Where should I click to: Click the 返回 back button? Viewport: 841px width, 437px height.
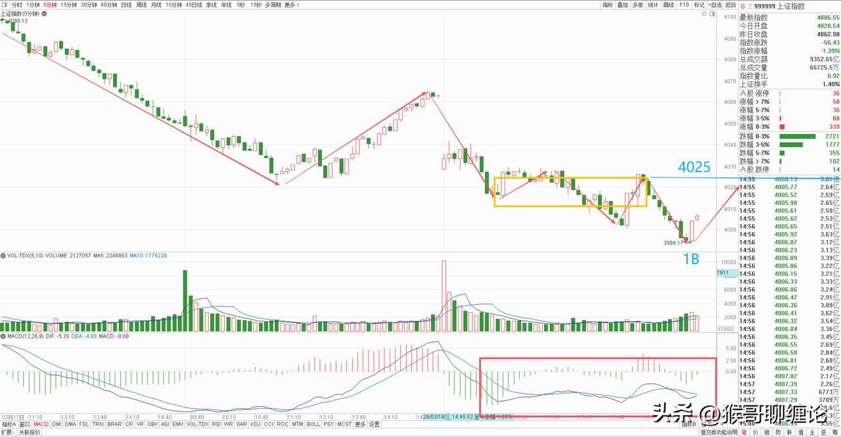tap(731, 5)
